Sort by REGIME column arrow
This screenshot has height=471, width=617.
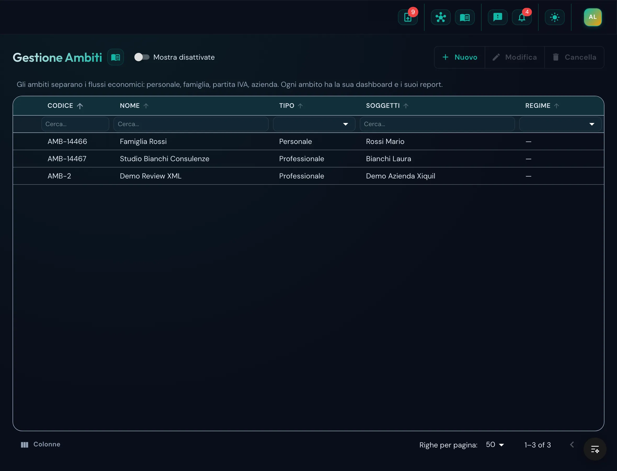(x=557, y=106)
